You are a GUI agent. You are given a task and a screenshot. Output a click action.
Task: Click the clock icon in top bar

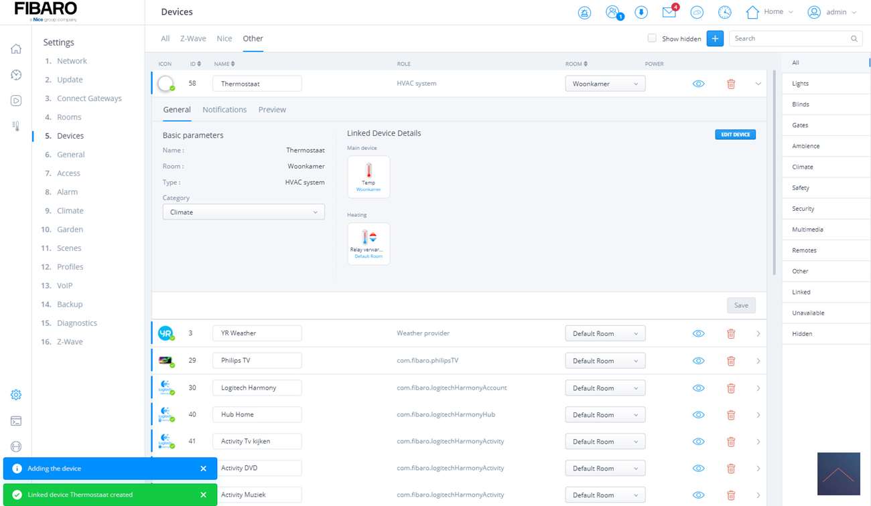click(724, 12)
